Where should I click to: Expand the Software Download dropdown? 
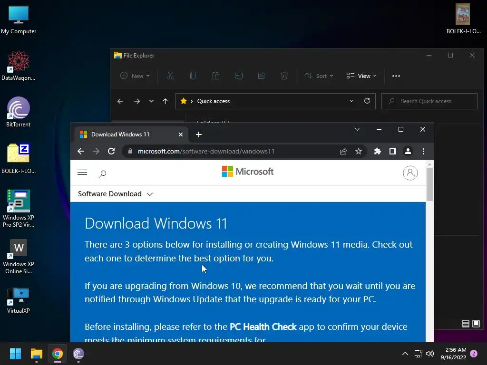pos(115,194)
